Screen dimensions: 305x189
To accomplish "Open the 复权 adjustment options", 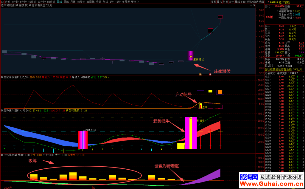I will (x=214, y=2).
